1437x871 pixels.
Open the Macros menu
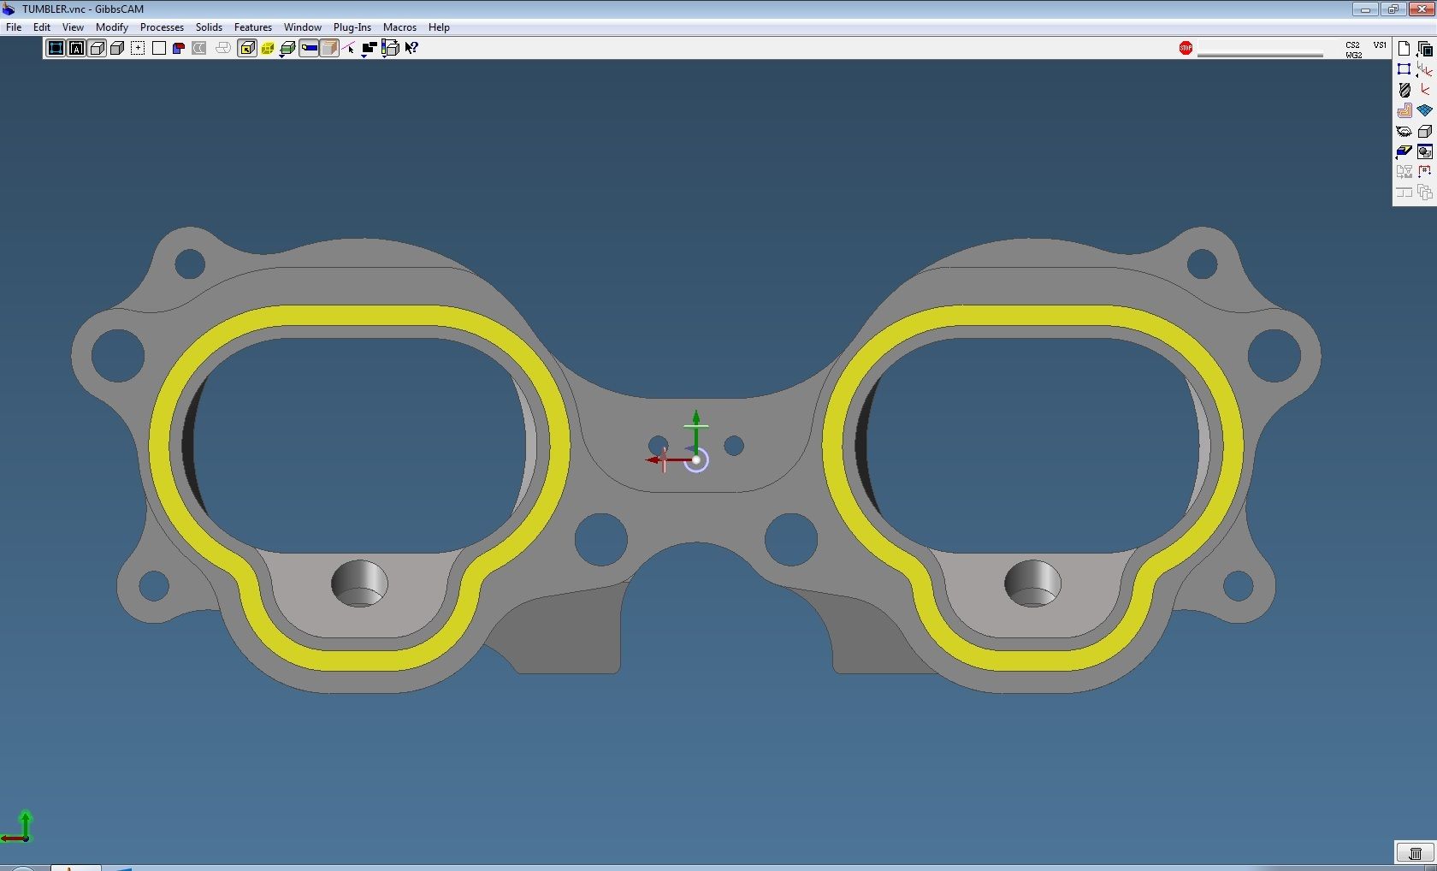coord(399,27)
